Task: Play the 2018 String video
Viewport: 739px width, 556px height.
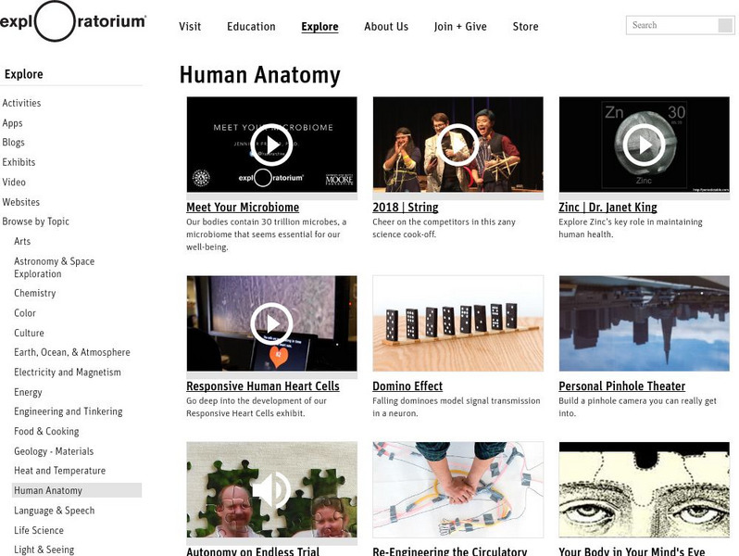Action: (457, 145)
